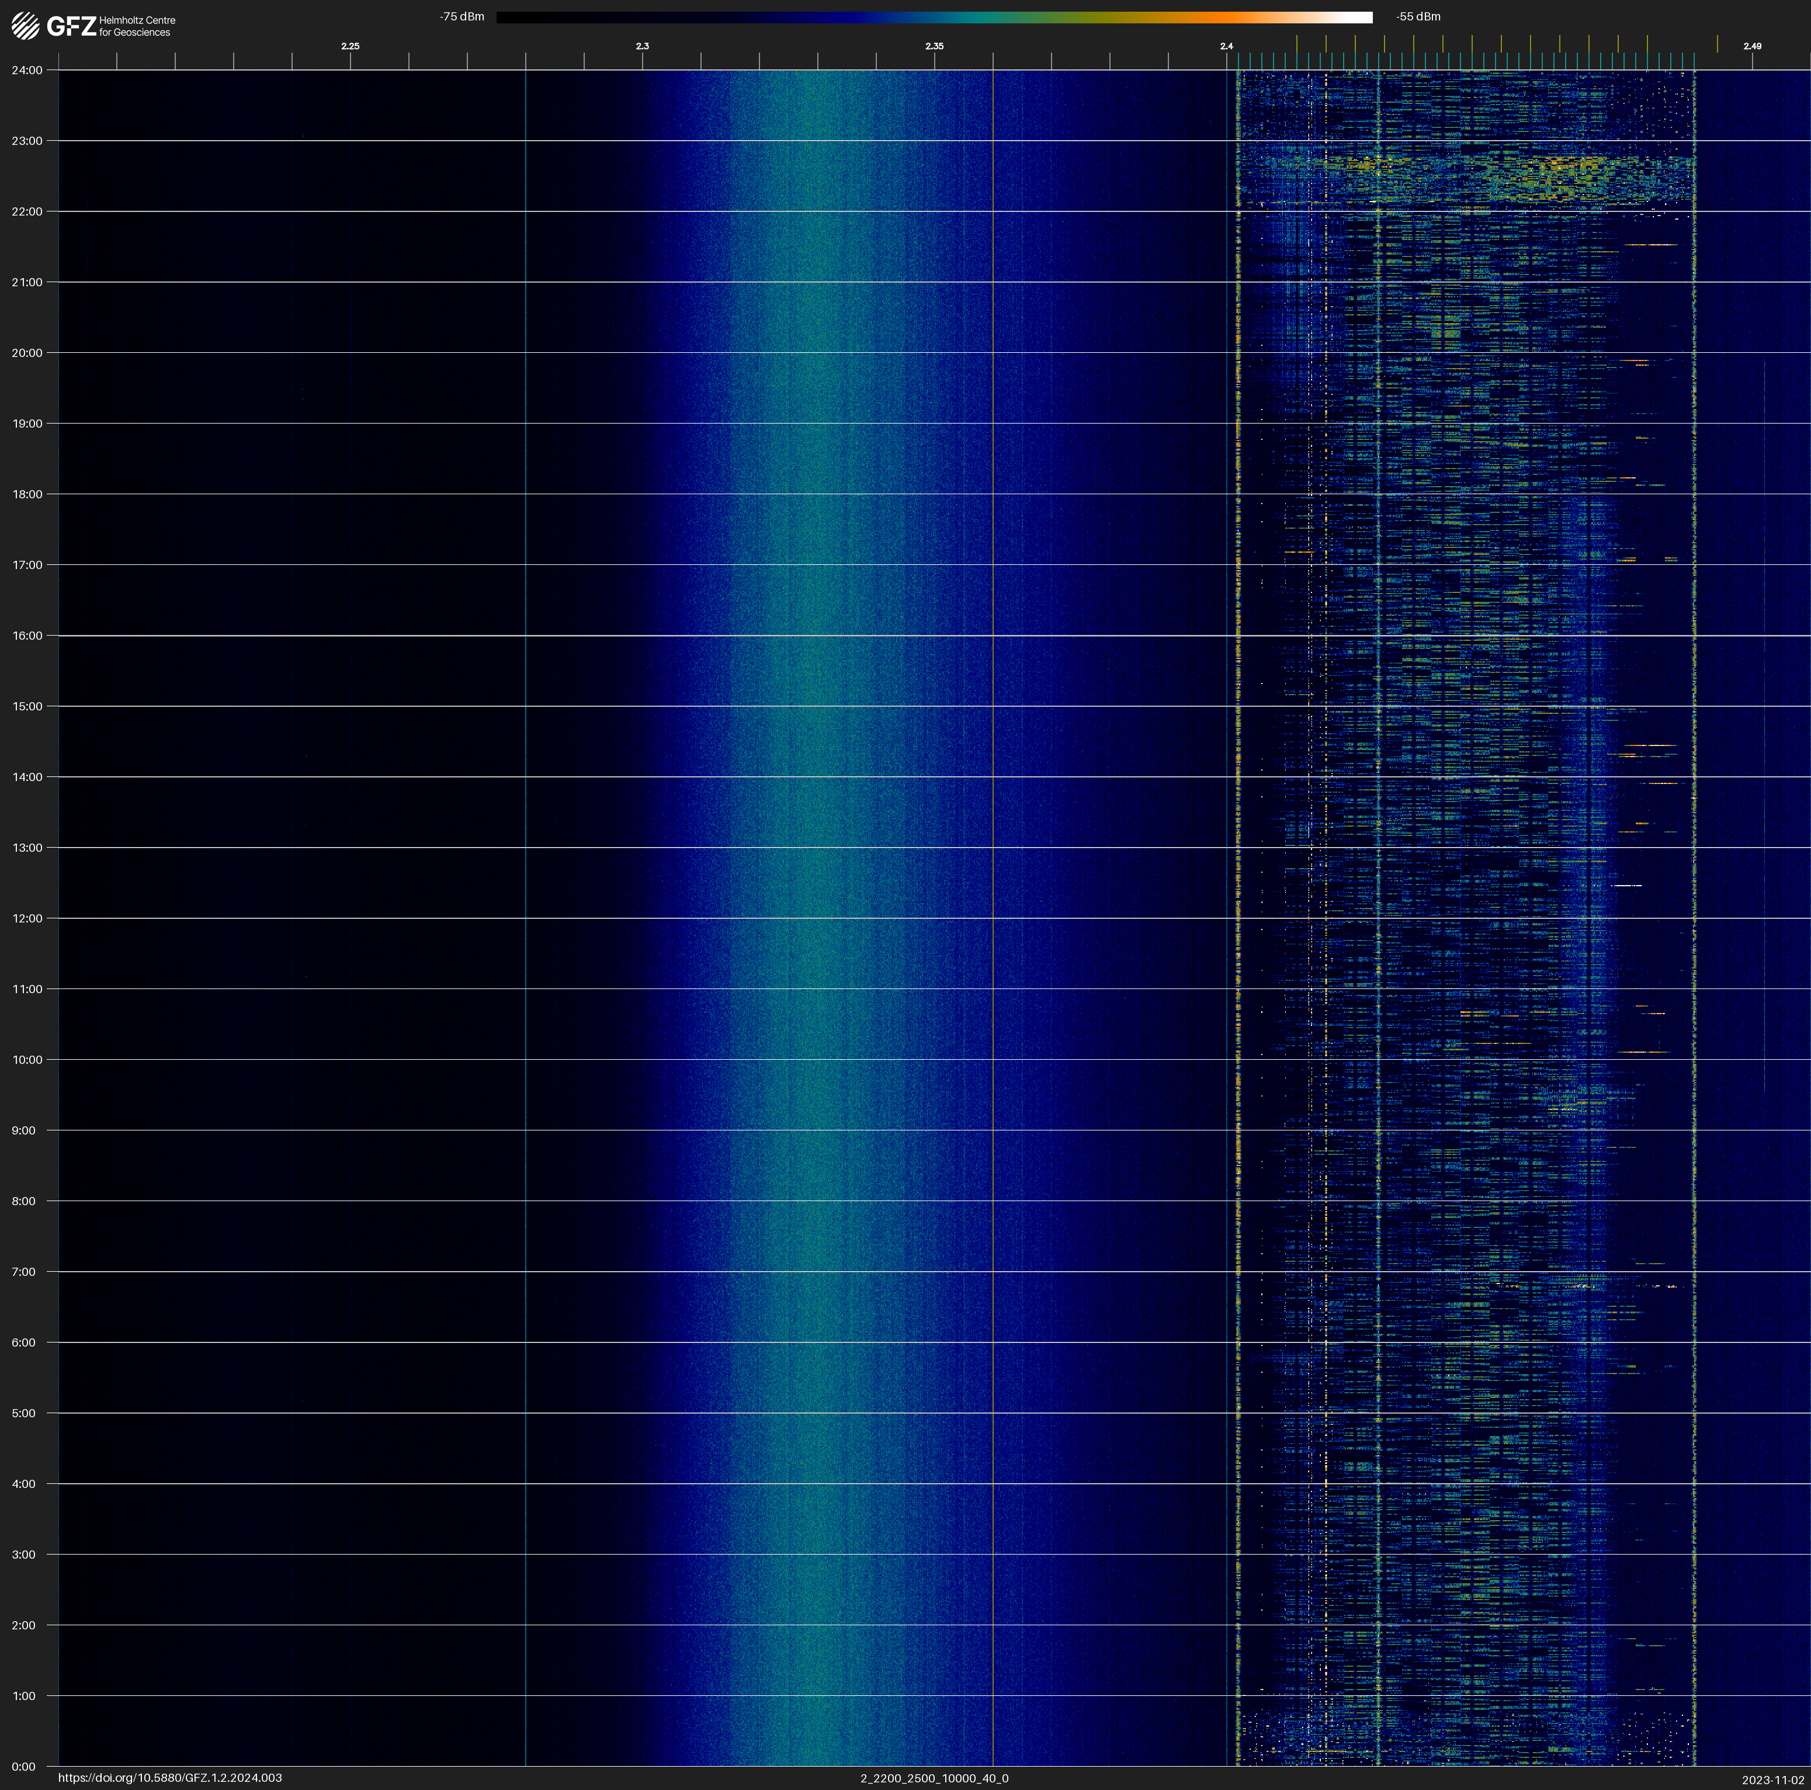Click the 3:00 time axis label
The width and height of the screenshot is (1811, 1790).
[x=23, y=1555]
